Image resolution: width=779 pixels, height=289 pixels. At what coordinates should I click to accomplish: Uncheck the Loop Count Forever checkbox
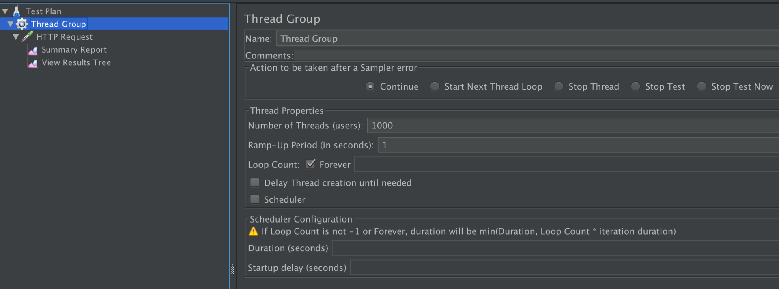tap(311, 164)
